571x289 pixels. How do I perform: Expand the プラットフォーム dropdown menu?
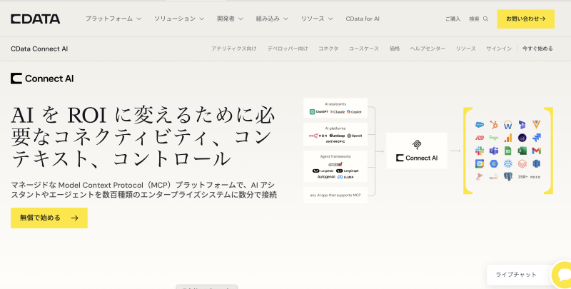(x=113, y=19)
